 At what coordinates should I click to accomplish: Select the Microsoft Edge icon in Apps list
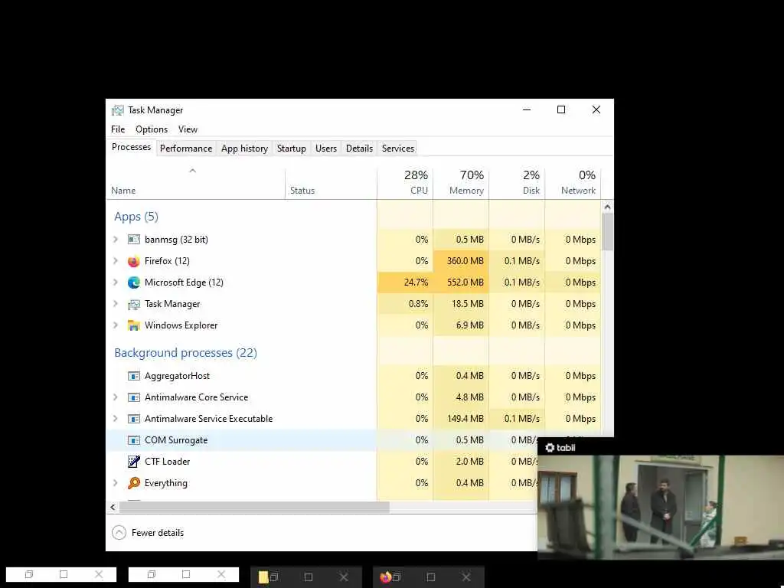133,283
